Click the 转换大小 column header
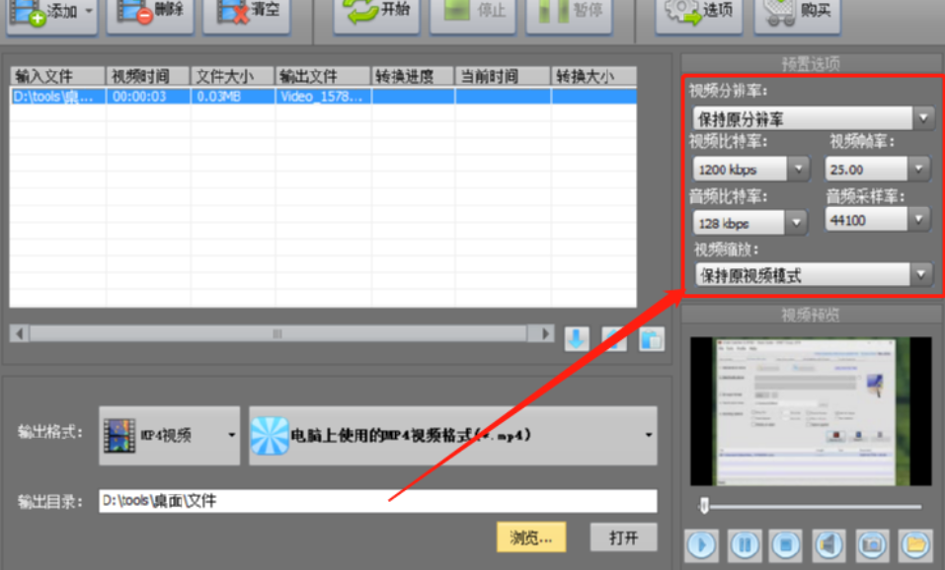The height and width of the screenshot is (570, 945). tap(593, 76)
